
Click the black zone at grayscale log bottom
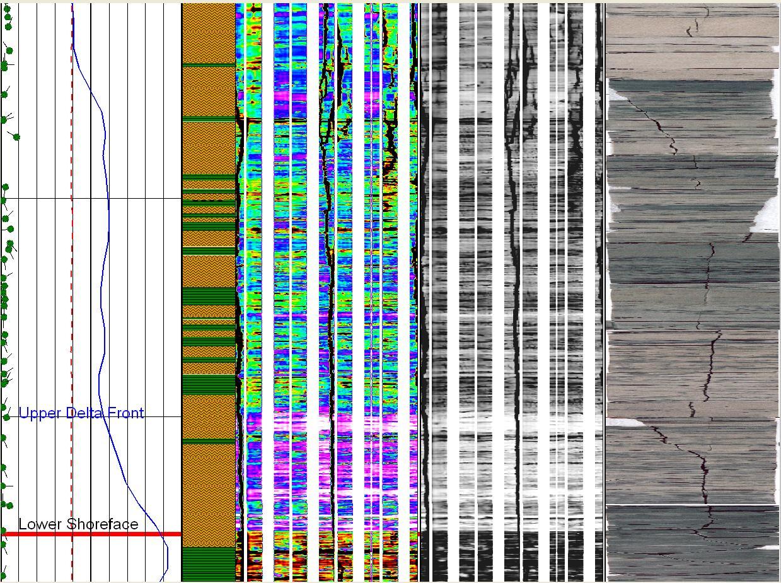[511, 555]
